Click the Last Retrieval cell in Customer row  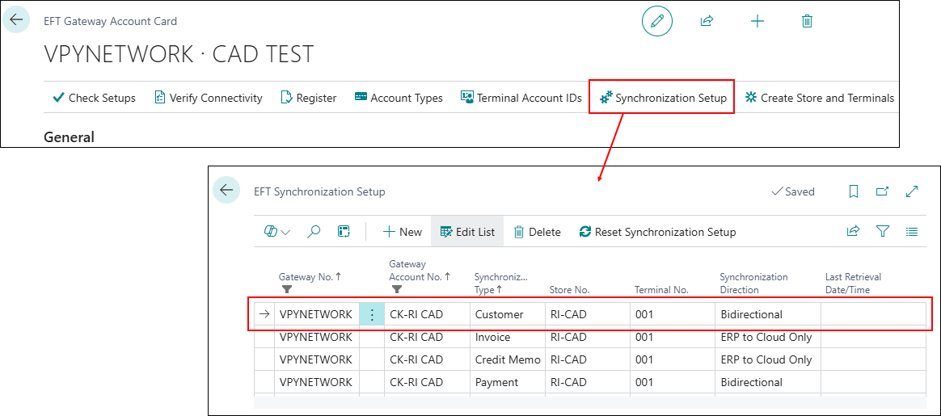tap(873, 314)
